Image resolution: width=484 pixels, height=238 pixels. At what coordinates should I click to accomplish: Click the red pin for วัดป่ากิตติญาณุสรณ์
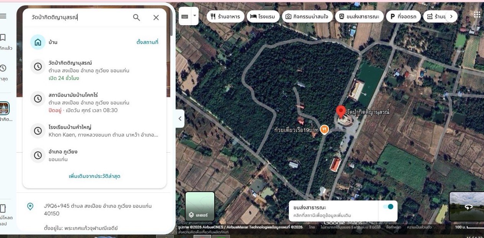[341, 112]
